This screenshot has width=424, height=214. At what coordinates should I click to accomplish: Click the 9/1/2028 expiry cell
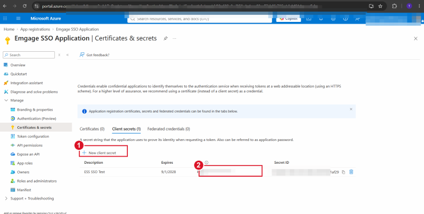coord(169,172)
